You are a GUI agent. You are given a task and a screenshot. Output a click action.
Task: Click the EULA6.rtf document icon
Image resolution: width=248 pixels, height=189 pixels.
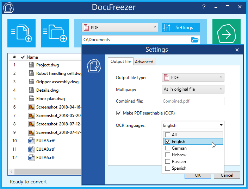point(31,158)
